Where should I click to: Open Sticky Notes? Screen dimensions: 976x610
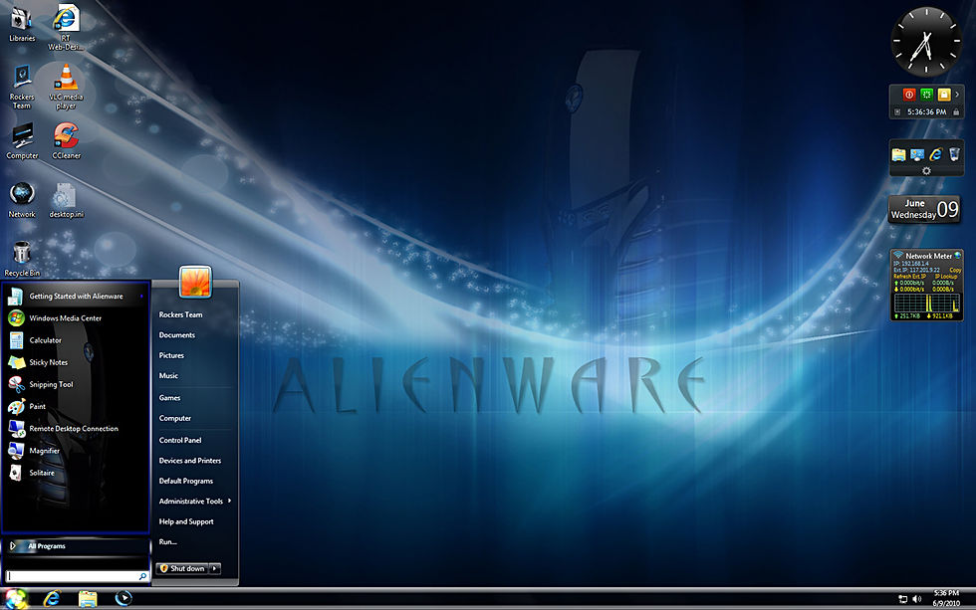(x=76, y=362)
